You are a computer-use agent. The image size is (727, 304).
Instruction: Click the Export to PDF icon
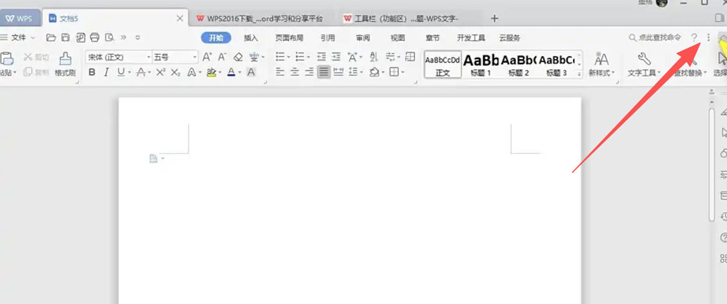(x=81, y=37)
